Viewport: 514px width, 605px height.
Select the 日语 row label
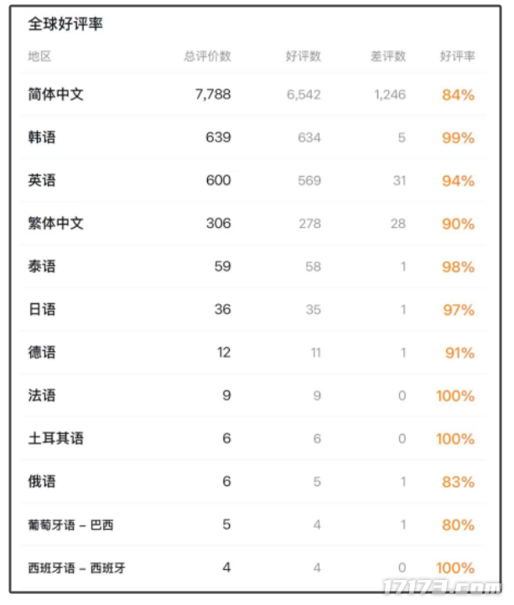pyautogui.click(x=42, y=310)
